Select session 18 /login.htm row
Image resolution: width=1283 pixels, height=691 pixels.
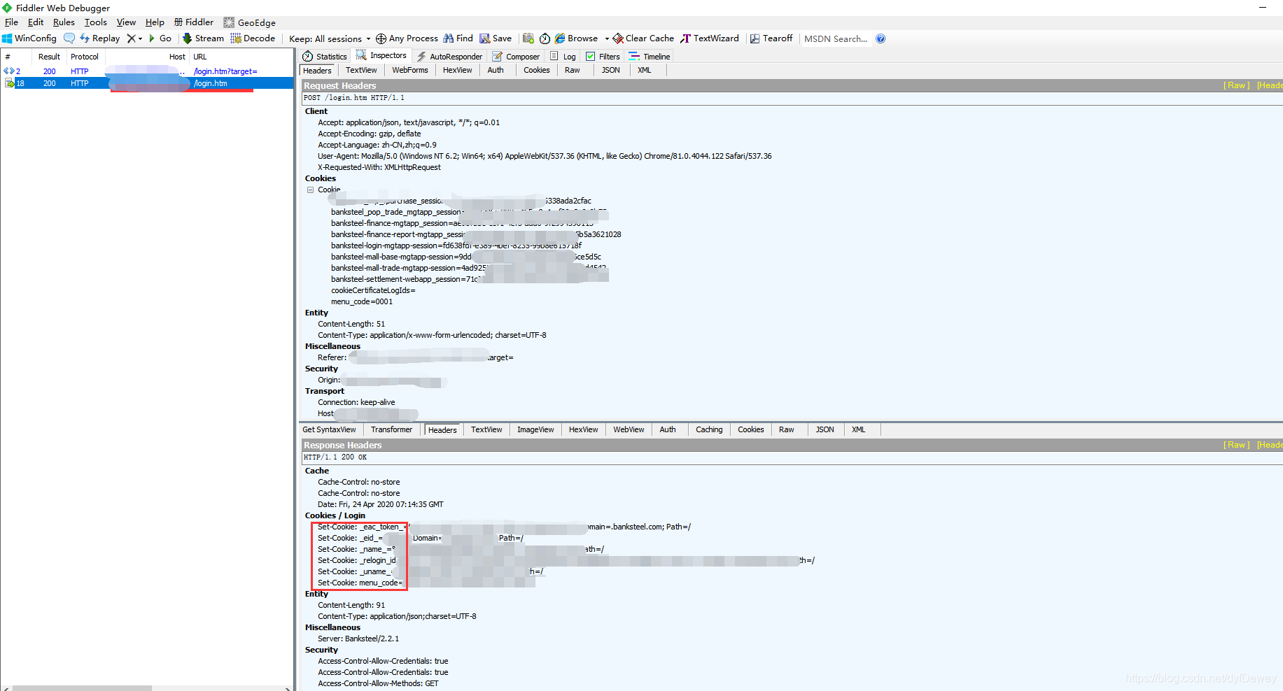pos(147,83)
